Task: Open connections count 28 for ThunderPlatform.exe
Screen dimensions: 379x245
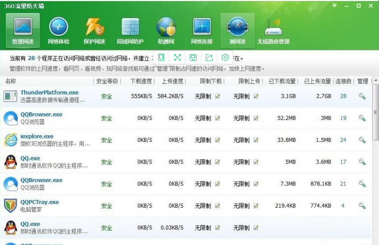Action: coord(343,96)
